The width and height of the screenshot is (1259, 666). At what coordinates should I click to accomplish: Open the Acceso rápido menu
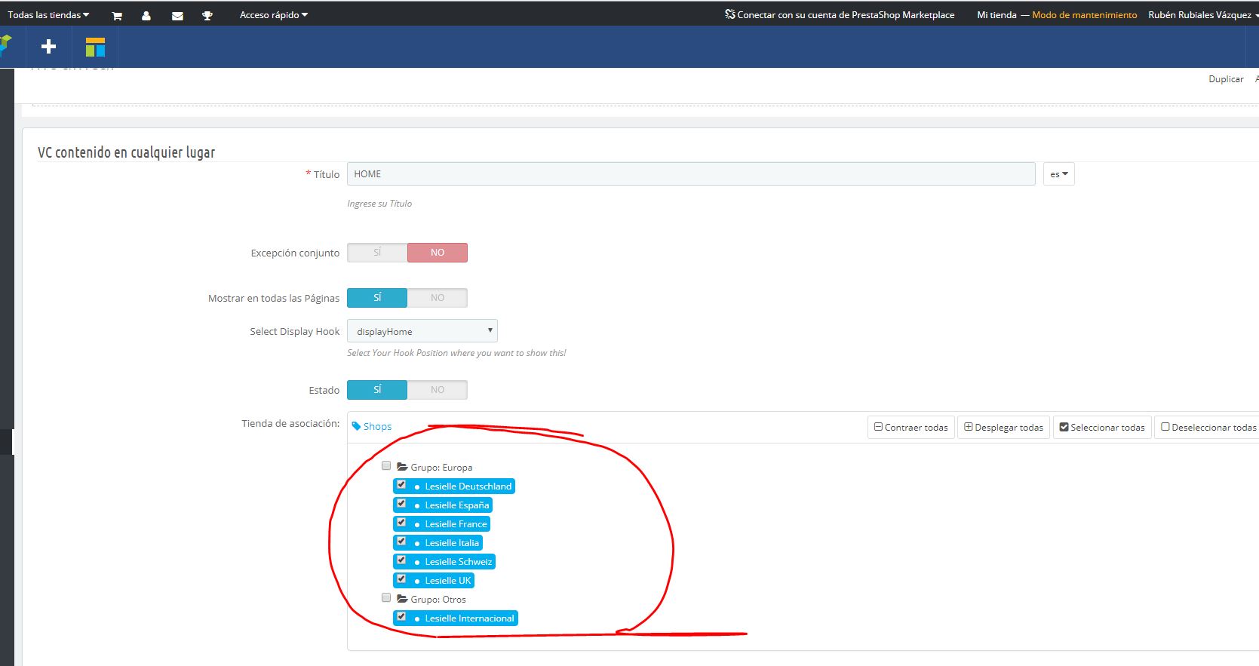273,15
